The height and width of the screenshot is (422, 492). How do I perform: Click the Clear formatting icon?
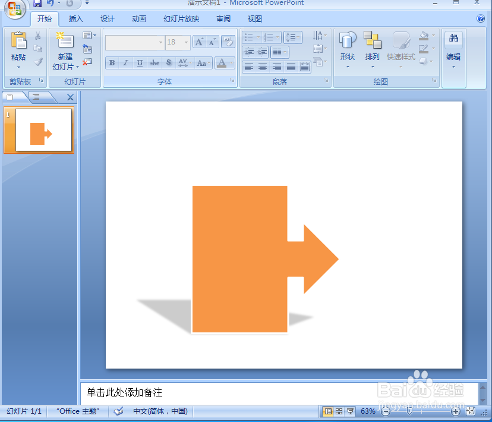pos(228,42)
